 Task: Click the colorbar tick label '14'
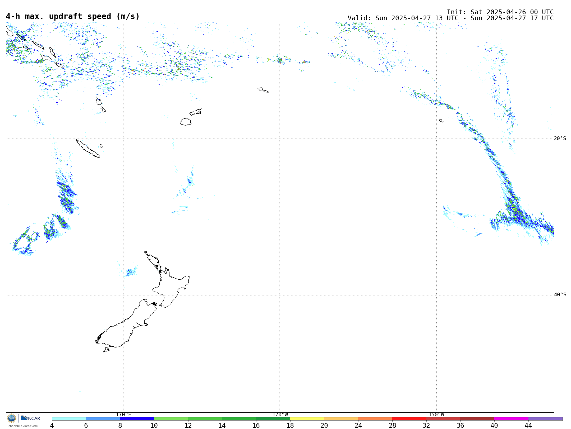click(x=222, y=426)
